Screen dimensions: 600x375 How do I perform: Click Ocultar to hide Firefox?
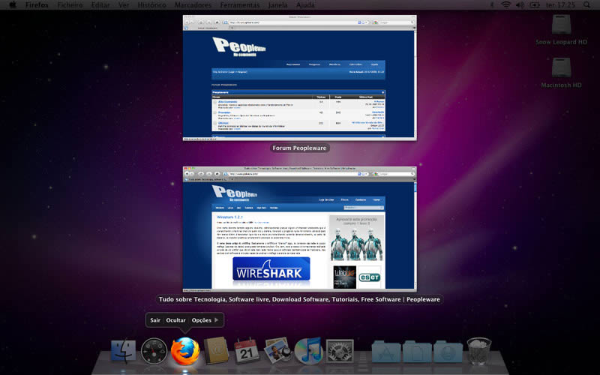tap(175, 320)
